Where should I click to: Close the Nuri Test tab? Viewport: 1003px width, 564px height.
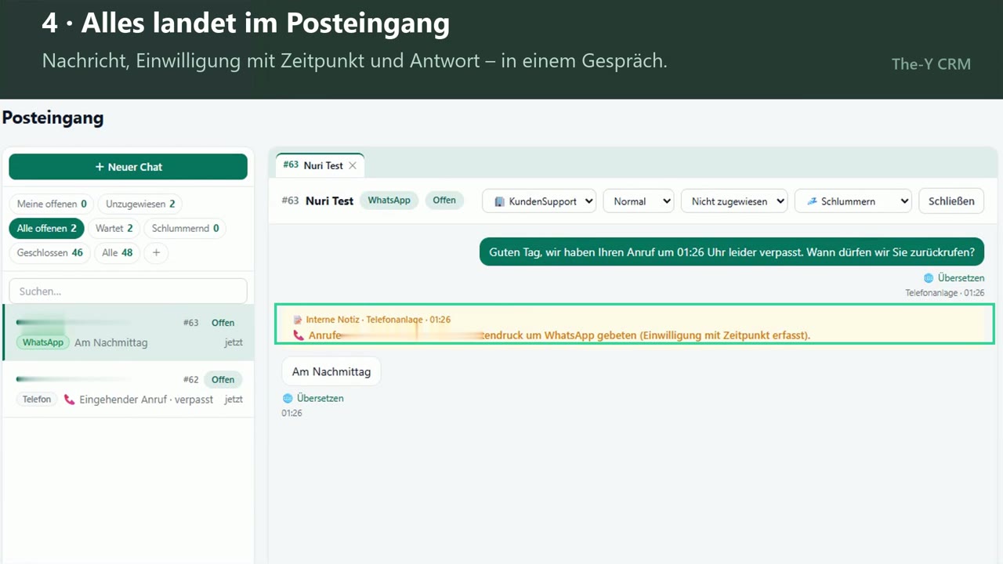353,165
